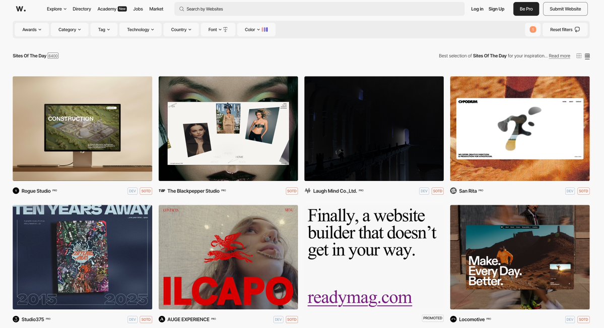Open the Studio375 Ten Years Away thumbnail
Screen dimensions: 604x328
coord(83,257)
